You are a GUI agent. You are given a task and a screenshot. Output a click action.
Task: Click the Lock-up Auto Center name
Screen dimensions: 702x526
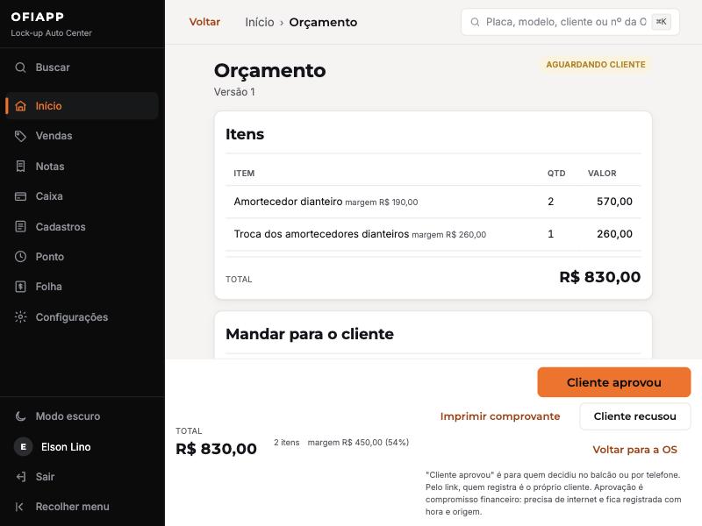pyautogui.click(x=51, y=33)
